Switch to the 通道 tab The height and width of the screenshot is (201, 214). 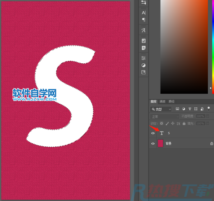pos(162,102)
